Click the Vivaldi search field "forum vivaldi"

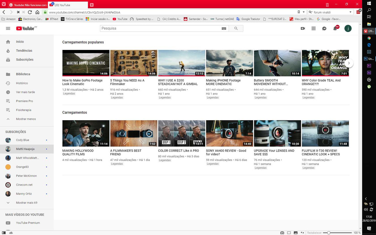coord(330,12)
